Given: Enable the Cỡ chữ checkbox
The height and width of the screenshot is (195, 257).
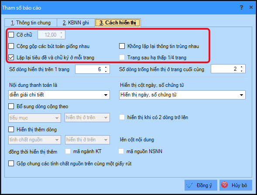Looking at the screenshot, I should click(x=11, y=35).
